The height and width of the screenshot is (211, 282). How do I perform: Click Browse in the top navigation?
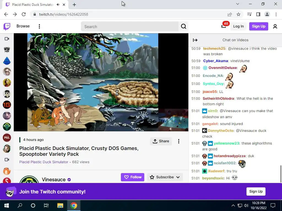23,26
